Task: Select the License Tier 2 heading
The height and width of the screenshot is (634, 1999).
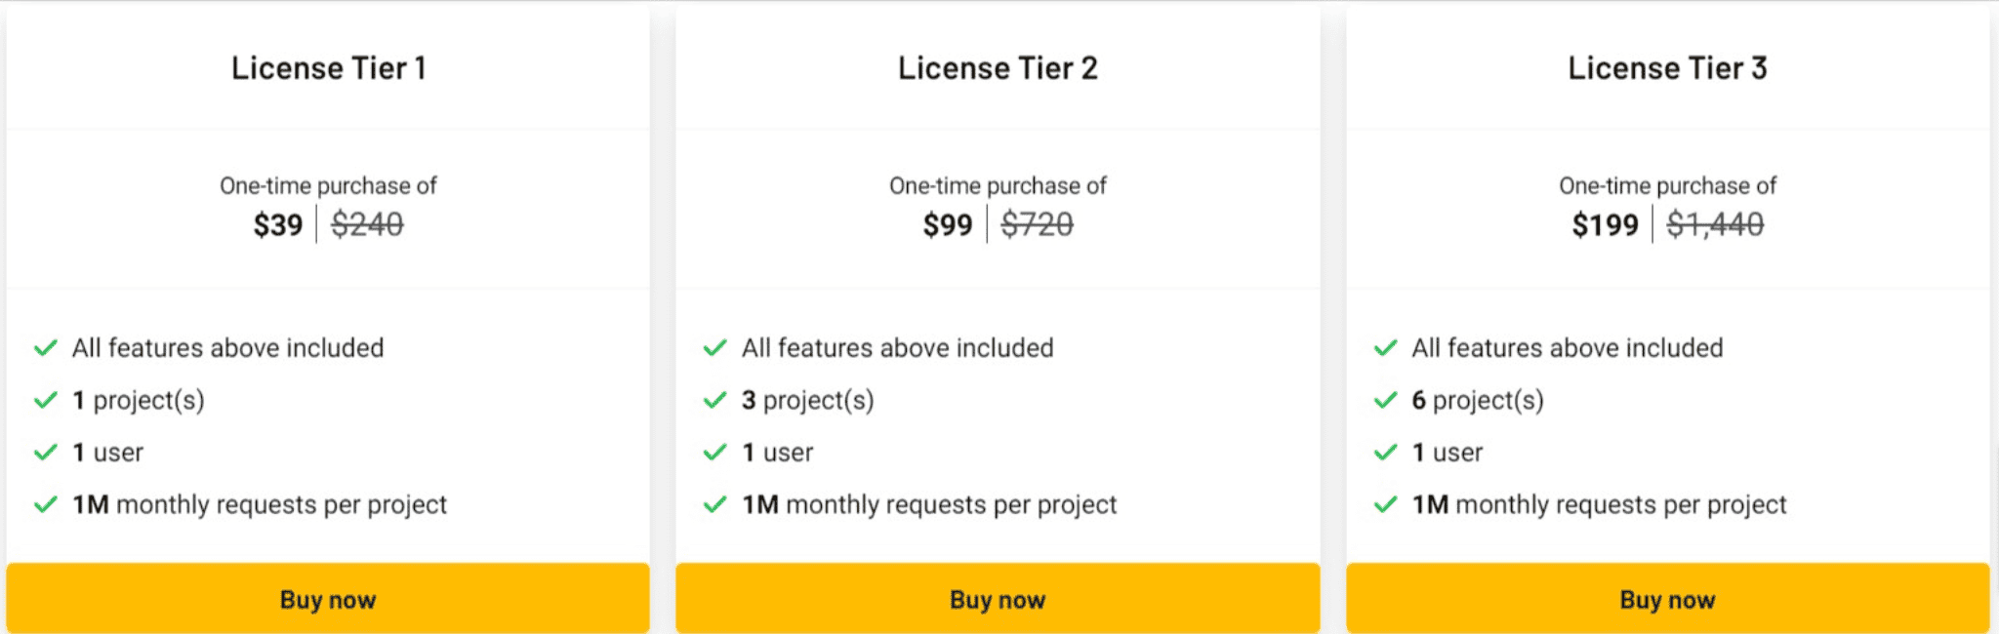Action: pos(998,68)
